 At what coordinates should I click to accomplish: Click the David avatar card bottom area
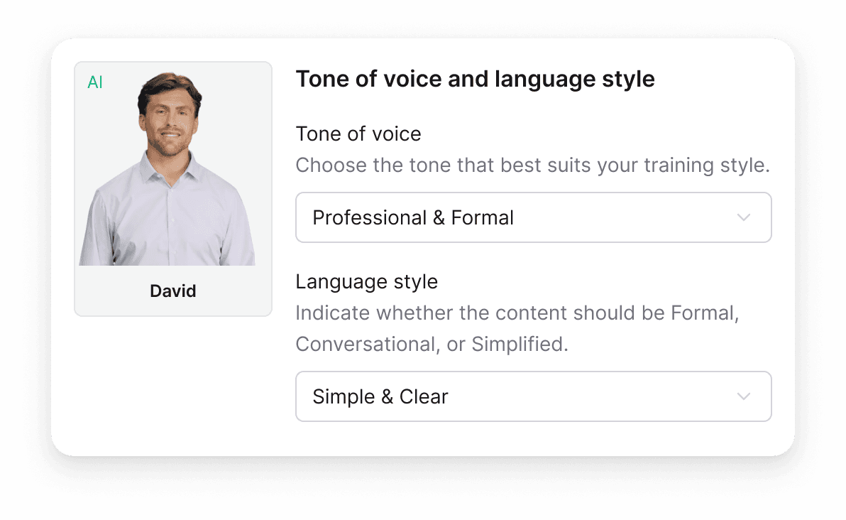tap(172, 291)
